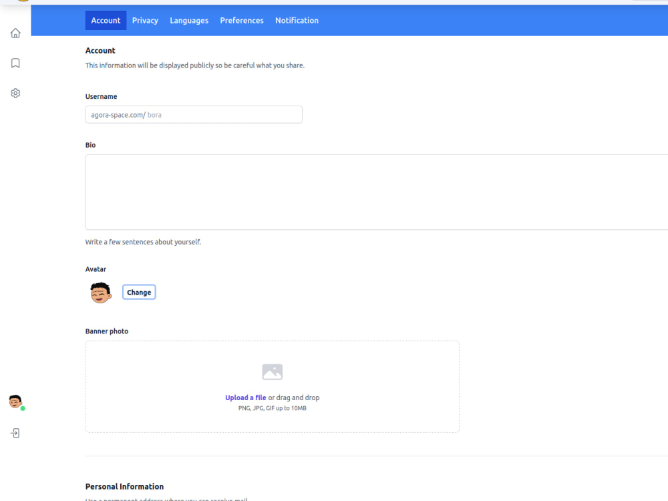Image resolution: width=668 pixels, height=501 pixels.
Task: Click the 'PNG, JPG, GIF up to 10MB' text
Action: 273,408
